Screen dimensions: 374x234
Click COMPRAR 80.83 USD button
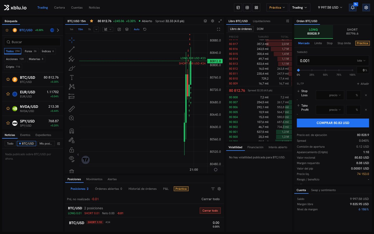[333, 123]
